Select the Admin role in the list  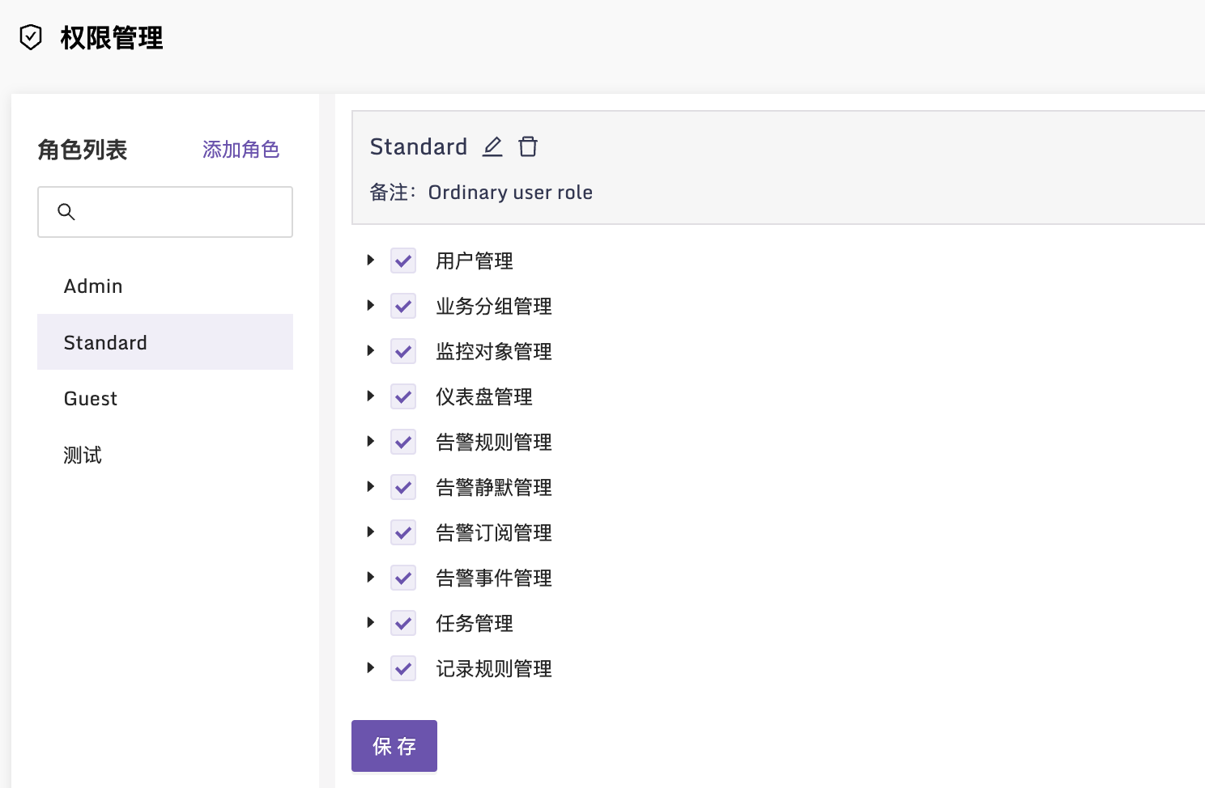pos(165,286)
